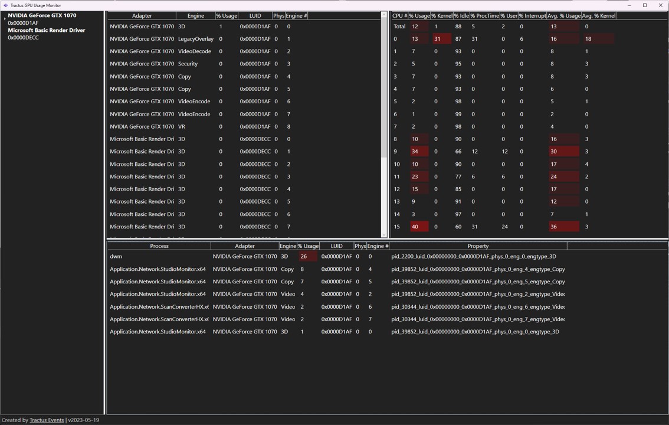Minimize the GPU Usage Monitor window

[629, 5]
